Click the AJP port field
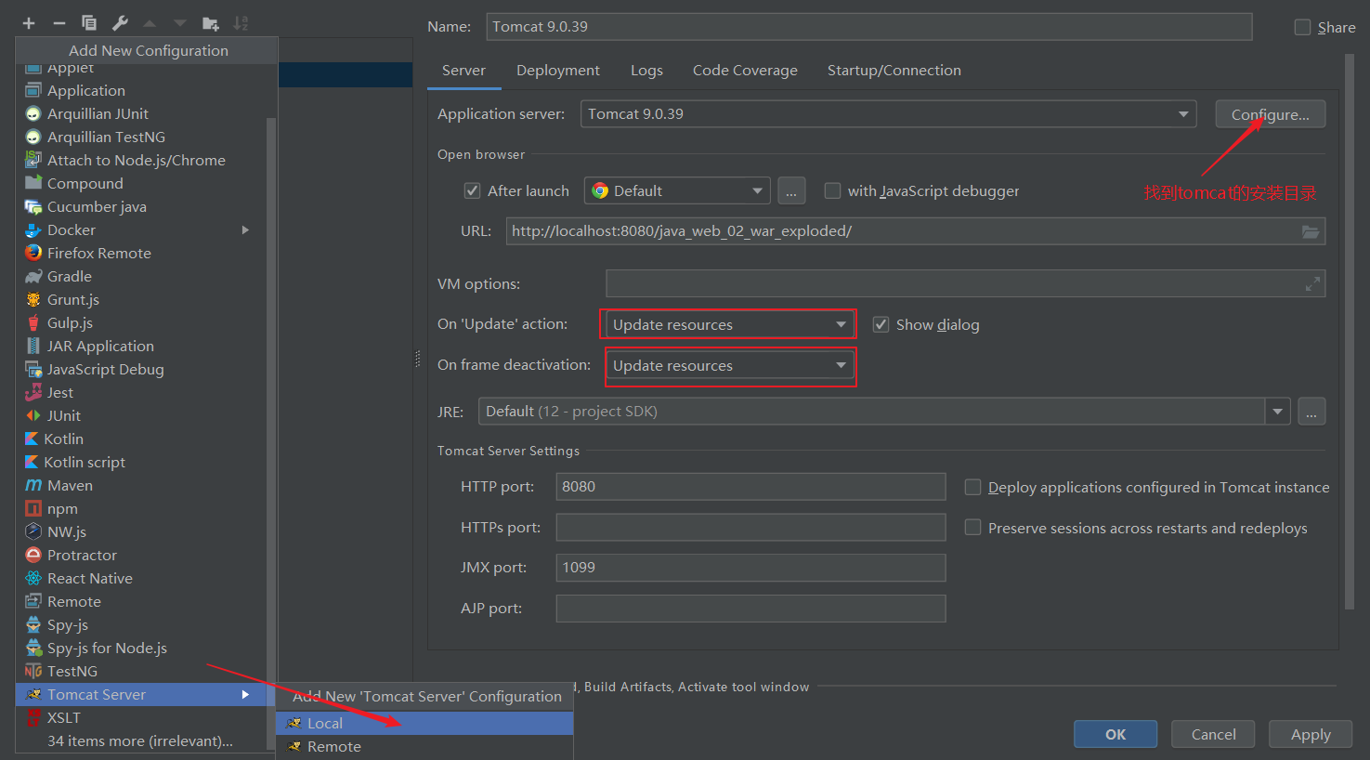This screenshot has height=760, width=1370. click(x=750, y=609)
